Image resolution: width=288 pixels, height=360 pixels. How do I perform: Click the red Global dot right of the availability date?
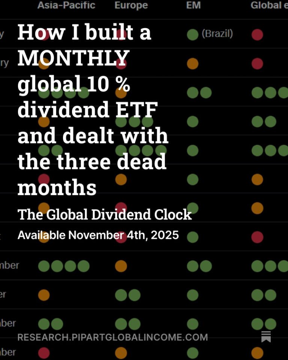pos(257,237)
